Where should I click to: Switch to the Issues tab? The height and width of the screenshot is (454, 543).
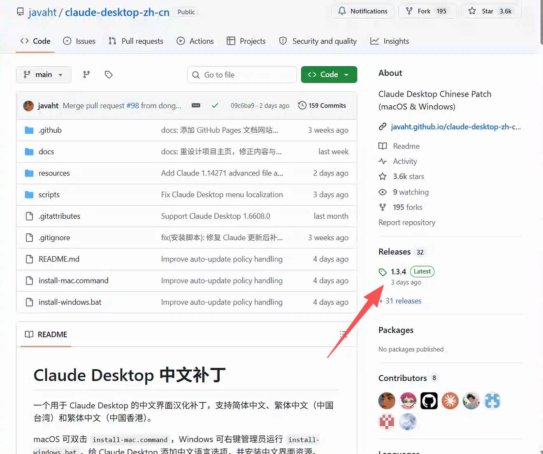[x=79, y=41]
